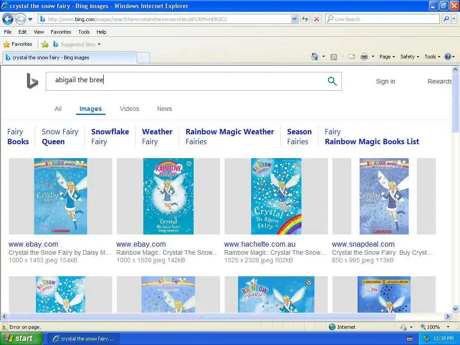Click the www.hachette.com.au link

coord(260,244)
